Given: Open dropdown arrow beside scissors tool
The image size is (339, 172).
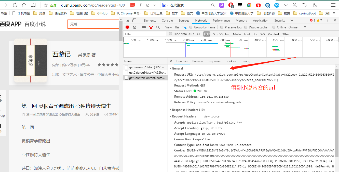Looking at the screenshot, I should [x=299, y=5].
